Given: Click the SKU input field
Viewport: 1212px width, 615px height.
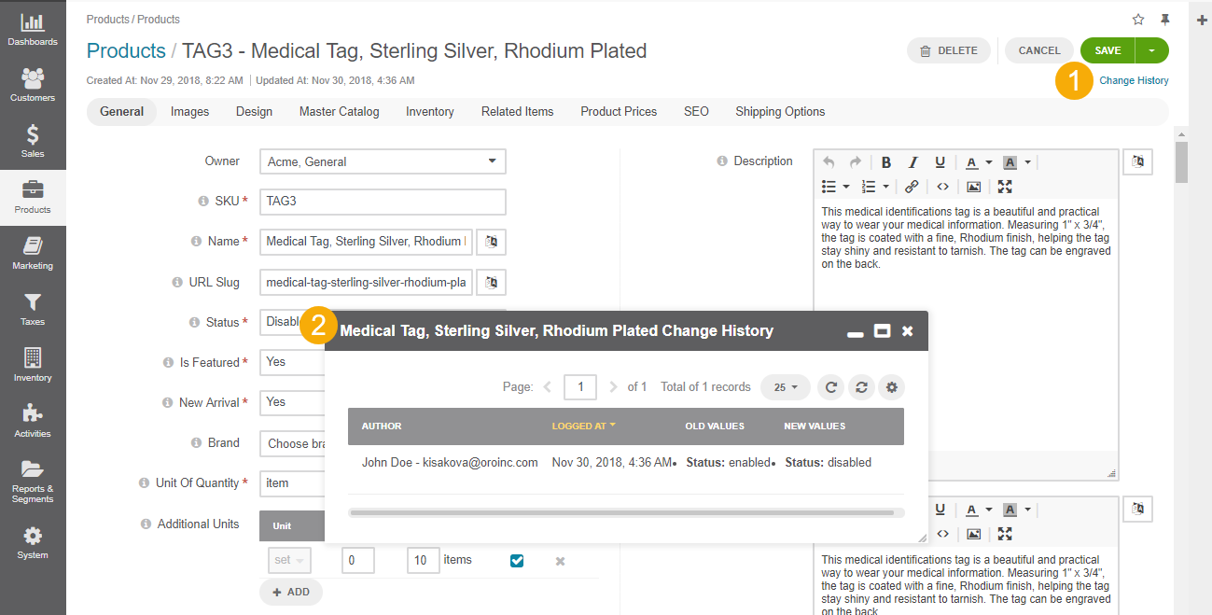Looking at the screenshot, I should (383, 201).
